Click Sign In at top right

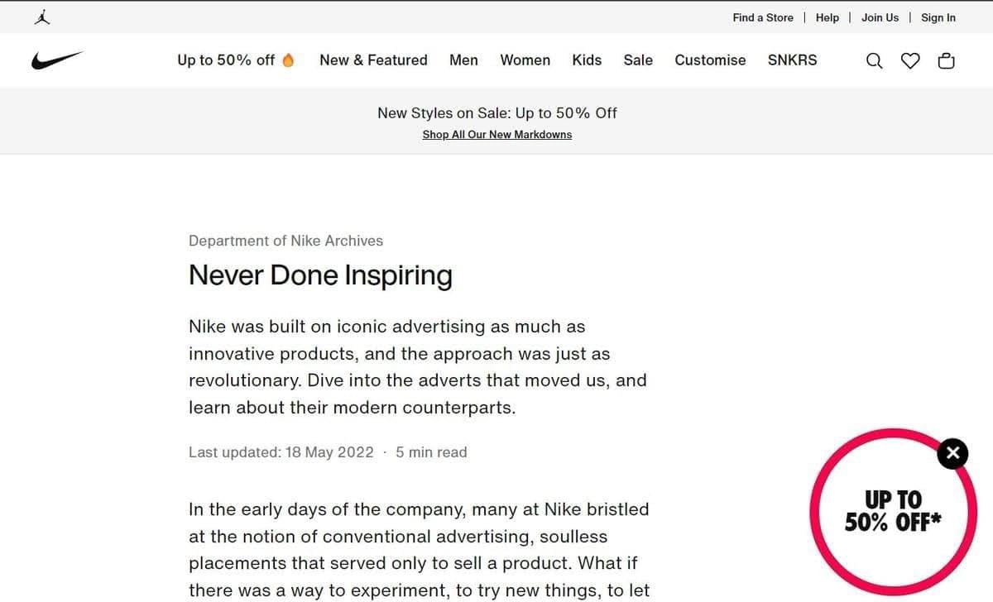click(x=938, y=17)
